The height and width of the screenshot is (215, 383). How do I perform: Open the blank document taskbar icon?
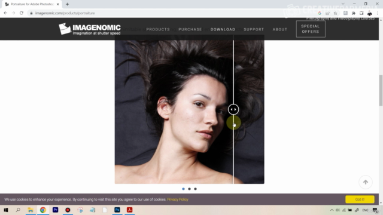pyautogui.click(x=105, y=210)
